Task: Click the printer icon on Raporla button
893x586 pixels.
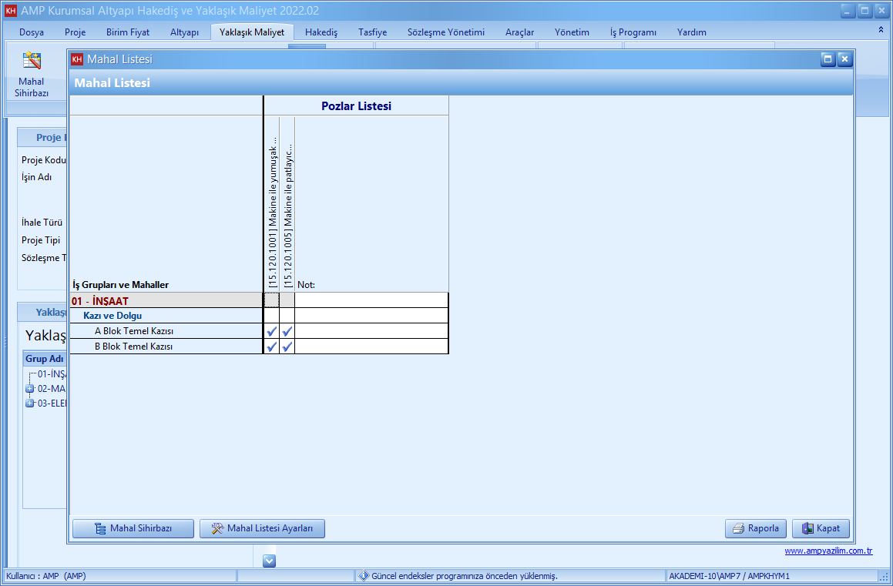Action: [738, 528]
